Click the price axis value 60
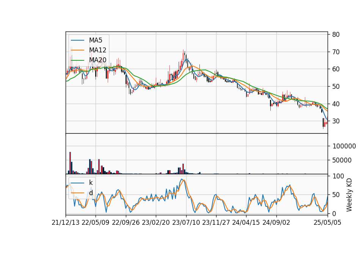The height and width of the screenshot is (262, 364). click(336, 69)
